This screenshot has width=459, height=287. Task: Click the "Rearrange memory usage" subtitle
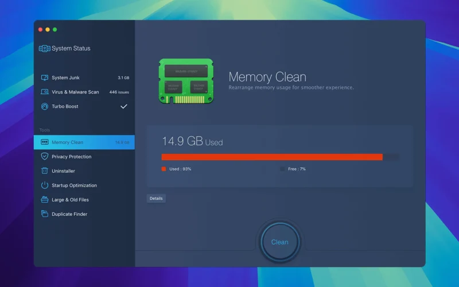pyautogui.click(x=291, y=87)
